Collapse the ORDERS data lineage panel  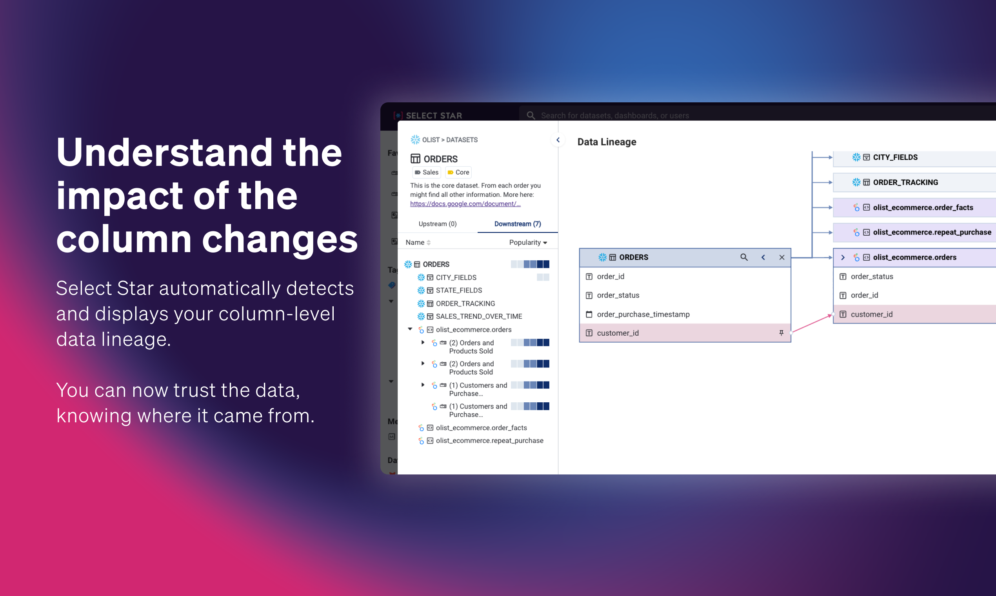[x=762, y=257]
